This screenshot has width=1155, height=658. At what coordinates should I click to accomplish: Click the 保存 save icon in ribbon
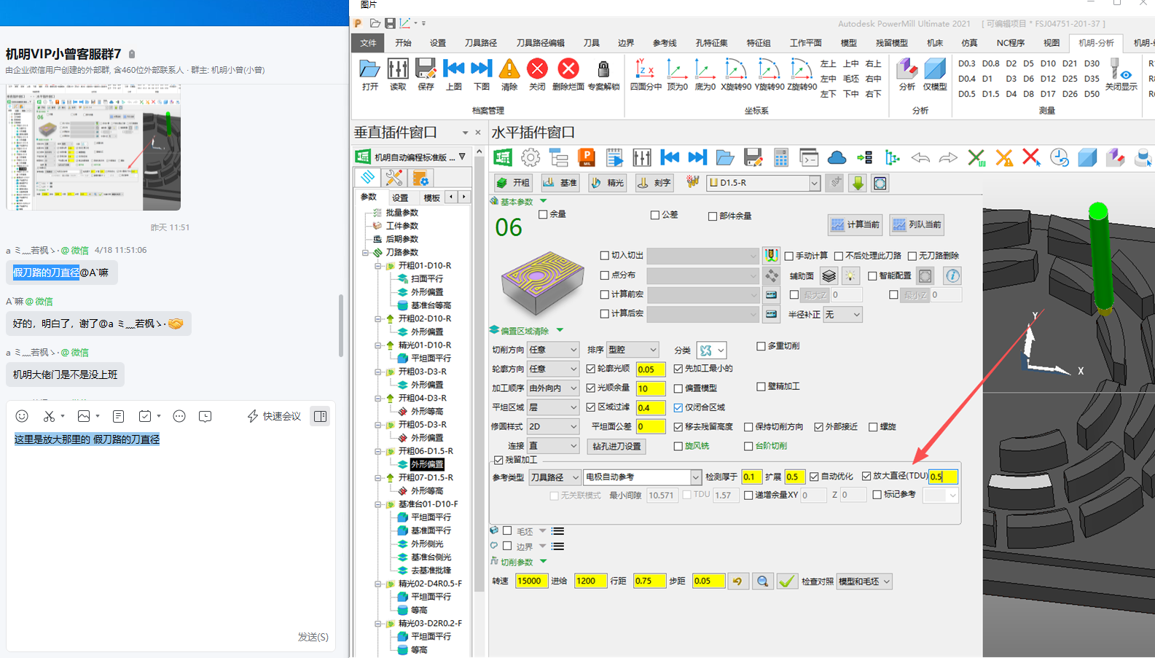point(426,70)
